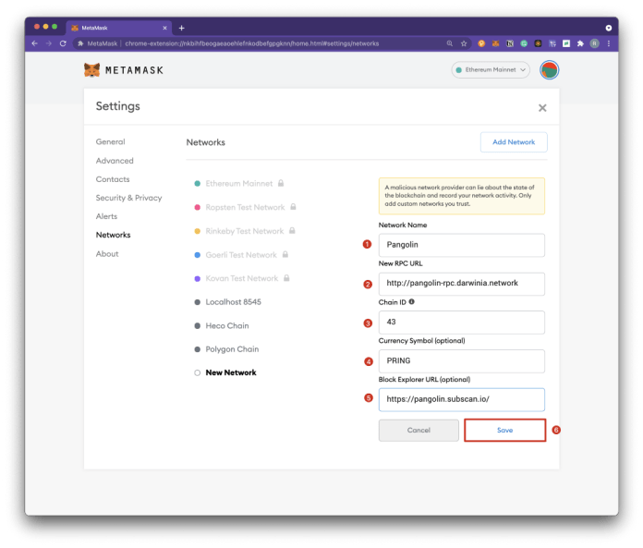643x548 pixels.
Task: Save the new Pangolin network
Action: click(504, 430)
